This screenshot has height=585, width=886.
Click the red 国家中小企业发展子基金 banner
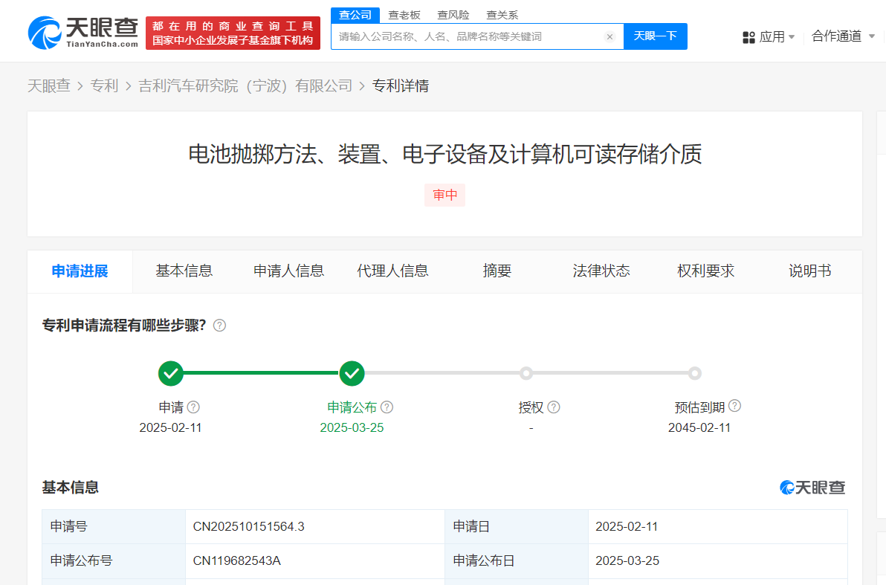233,33
